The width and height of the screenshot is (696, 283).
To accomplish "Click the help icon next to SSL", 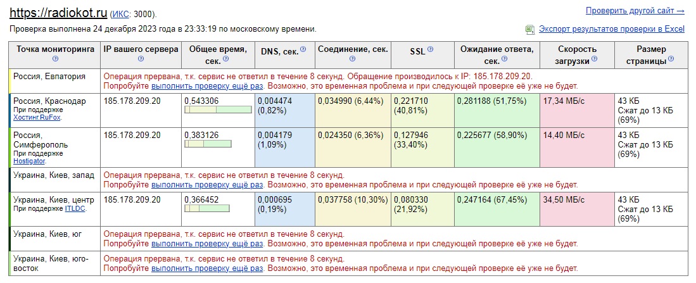I will 431,49.
